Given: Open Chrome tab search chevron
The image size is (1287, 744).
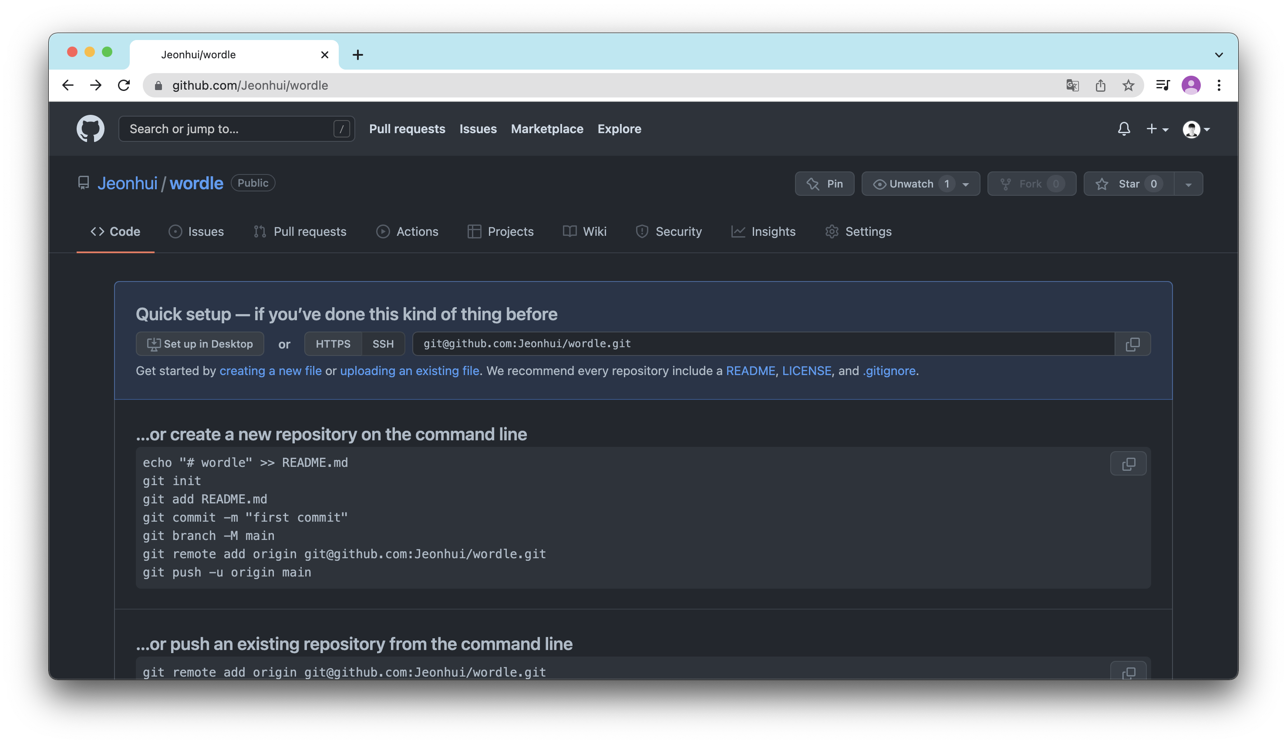Looking at the screenshot, I should tap(1219, 54).
